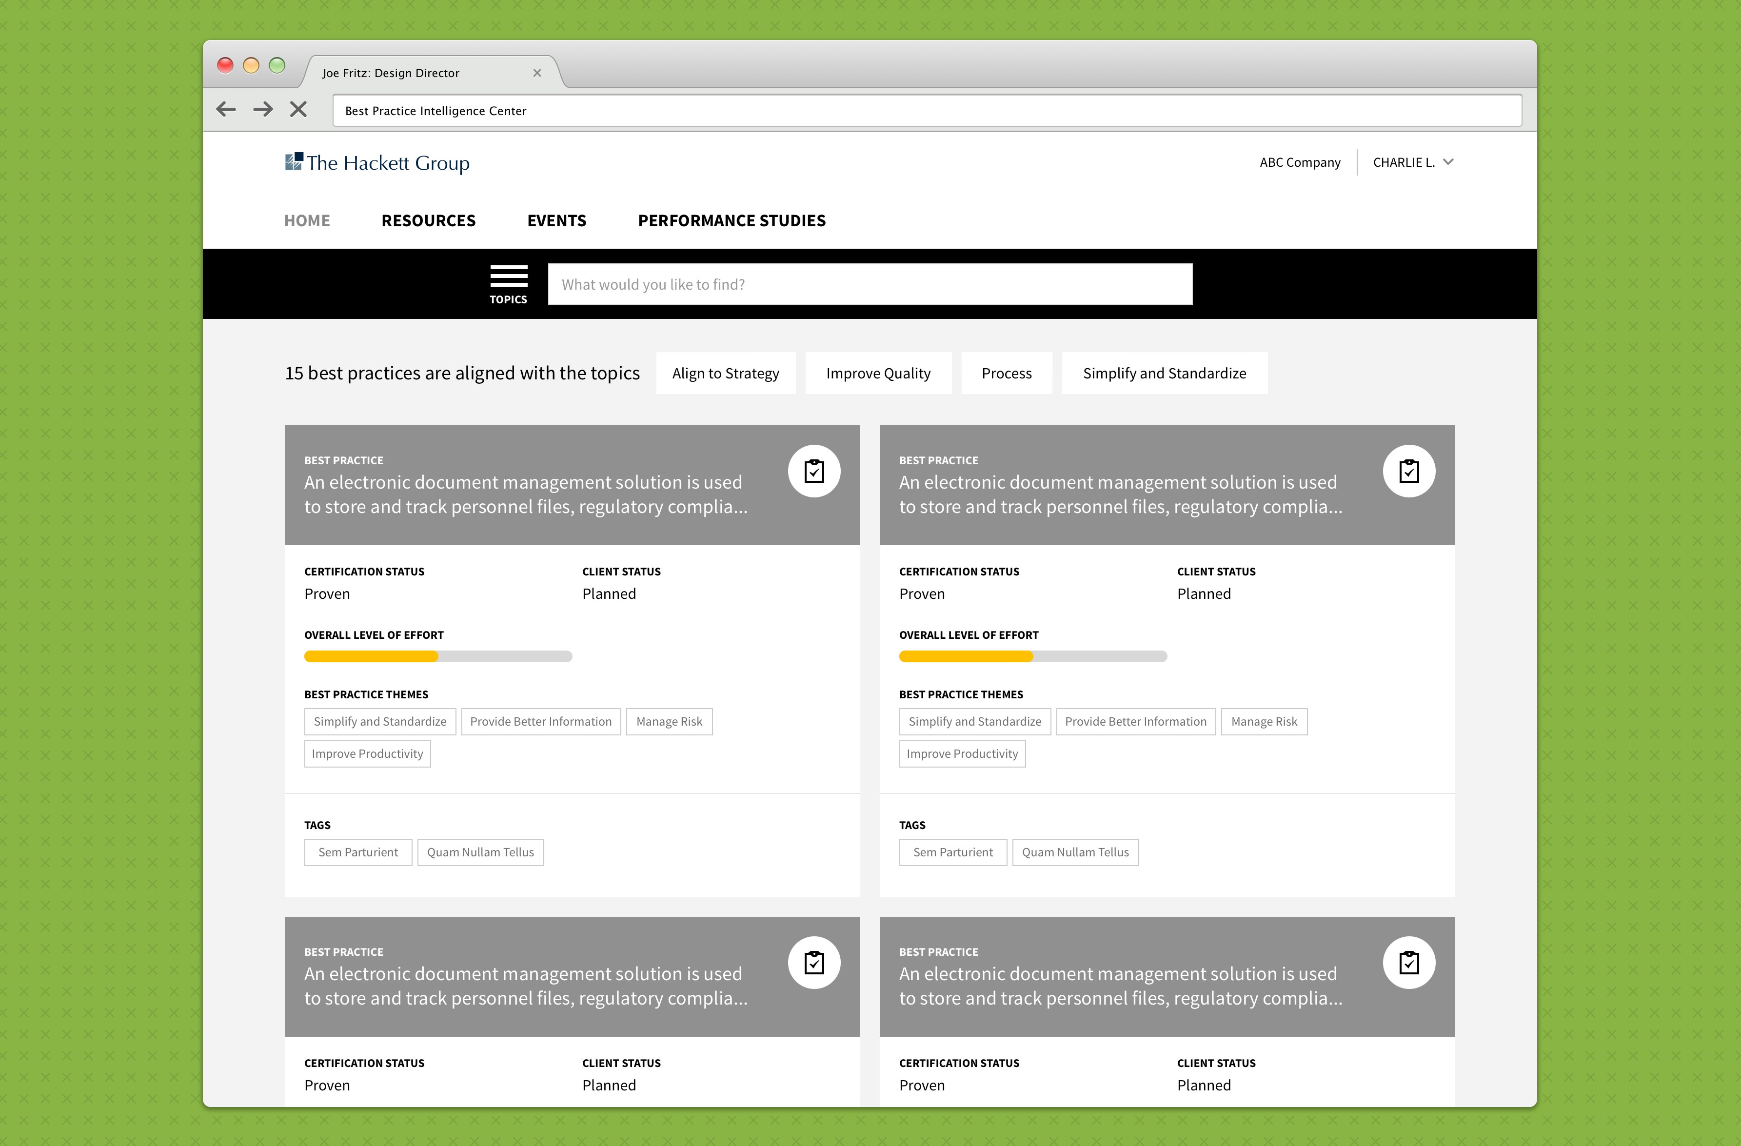Select the Align to Strategy topic chip
The height and width of the screenshot is (1146, 1741).
pyautogui.click(x=726, y=373)
